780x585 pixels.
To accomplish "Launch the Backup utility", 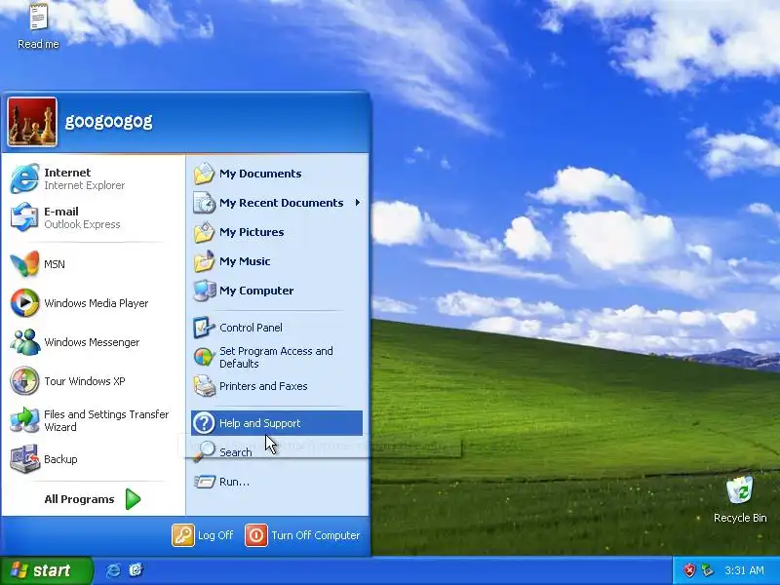I will click(93, 458).
